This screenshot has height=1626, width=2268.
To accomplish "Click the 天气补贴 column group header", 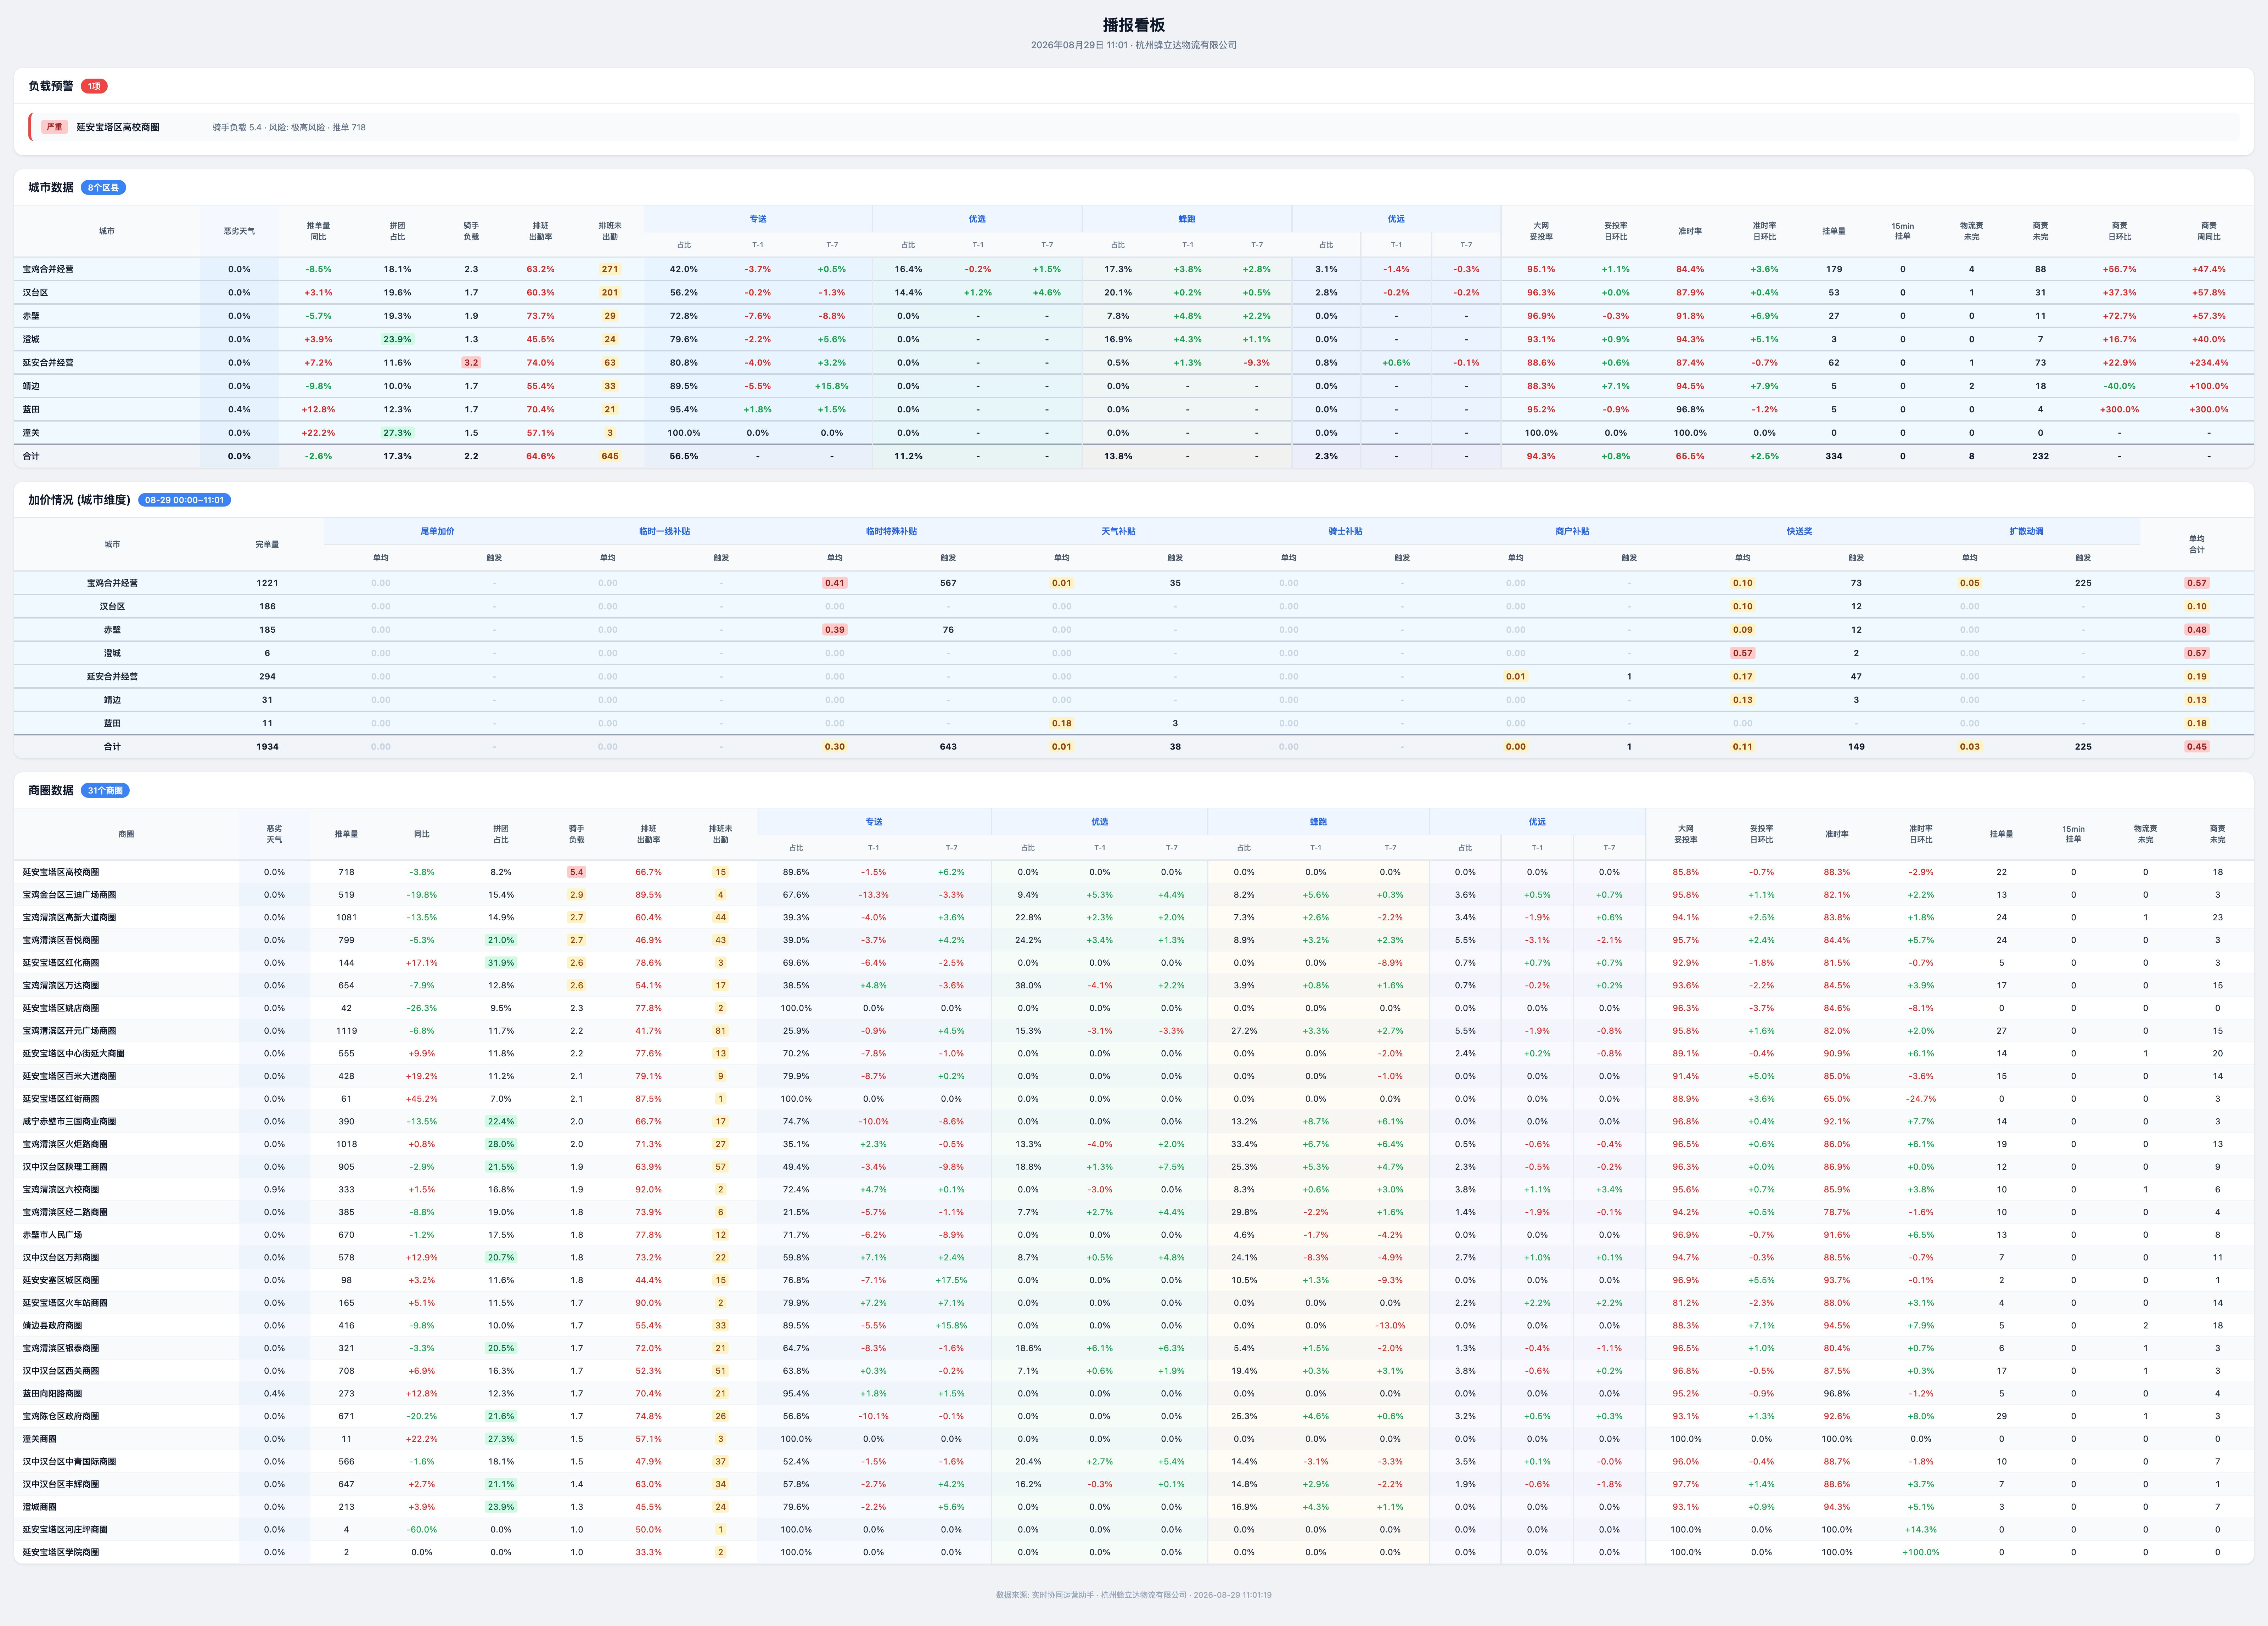I will (1118, 532).
